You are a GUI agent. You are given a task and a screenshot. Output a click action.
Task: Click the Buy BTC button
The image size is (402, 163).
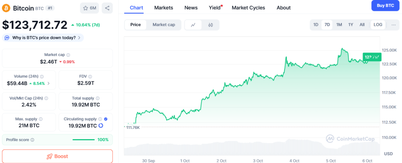pyautogui.click(x=385, y=5)
